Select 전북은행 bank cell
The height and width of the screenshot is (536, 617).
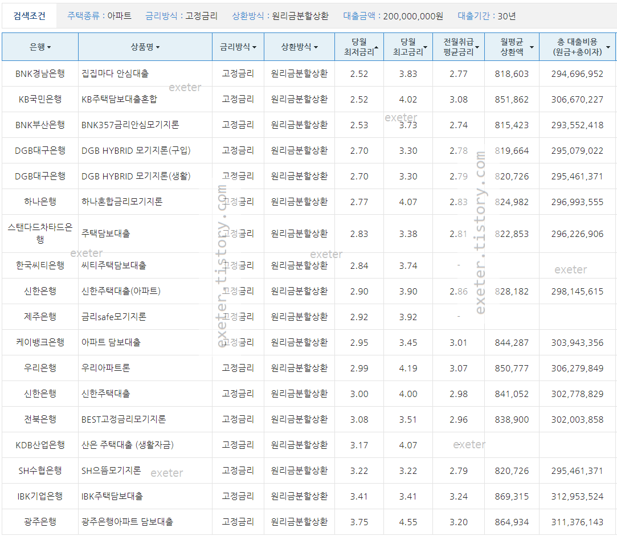click(x=40, y=419)
